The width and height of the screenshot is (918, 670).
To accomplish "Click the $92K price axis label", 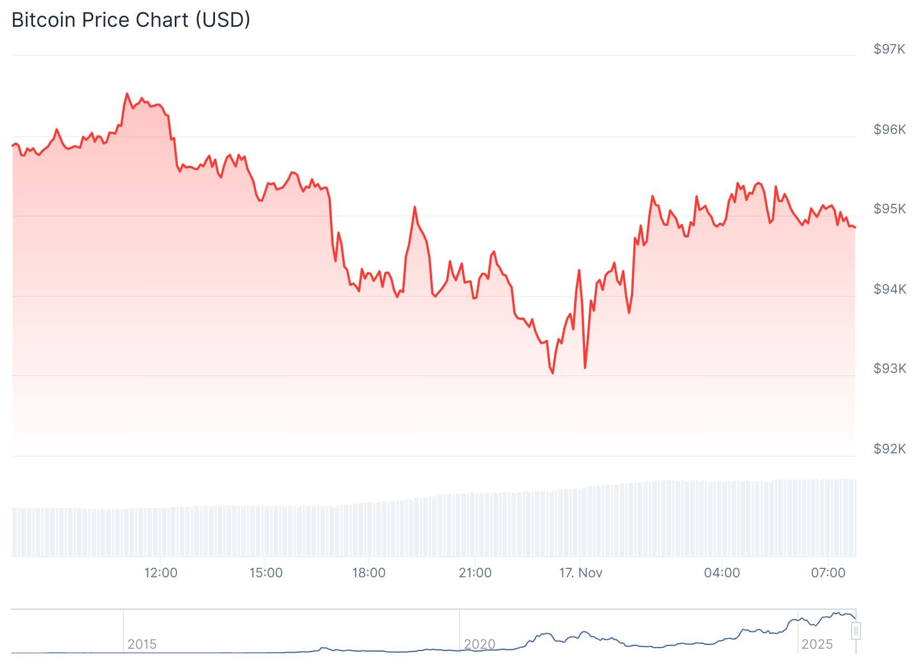I will click(890, 449).
